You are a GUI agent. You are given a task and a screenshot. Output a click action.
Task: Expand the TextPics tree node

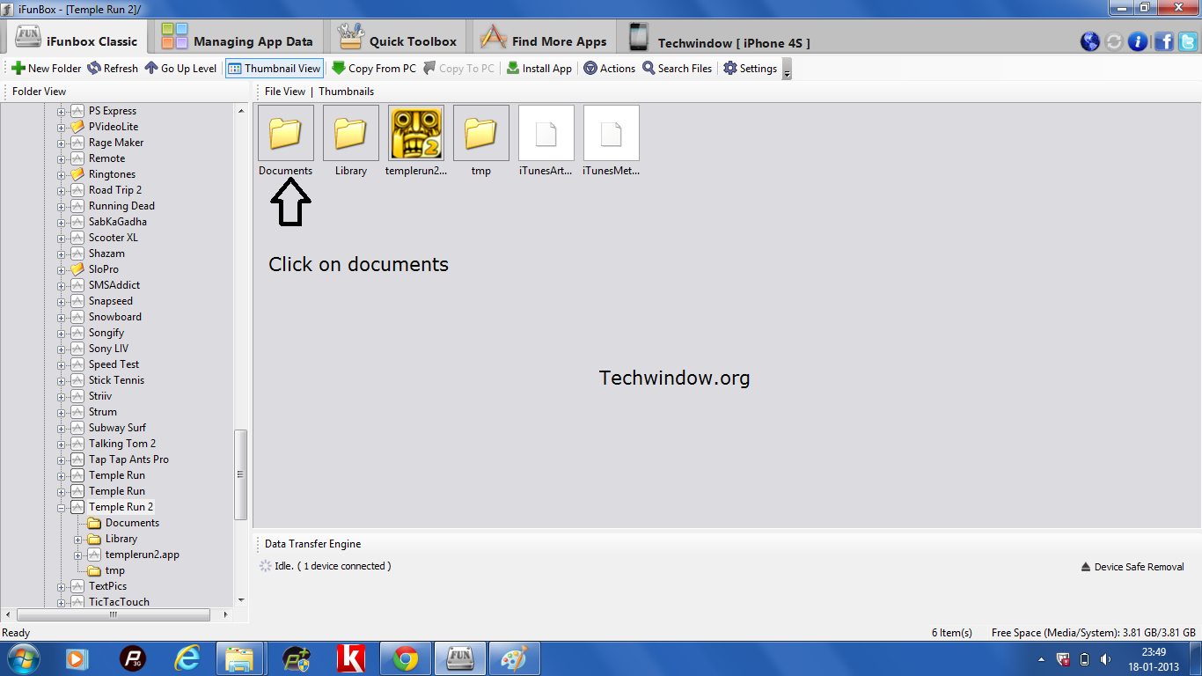click(x=62, y=586)
